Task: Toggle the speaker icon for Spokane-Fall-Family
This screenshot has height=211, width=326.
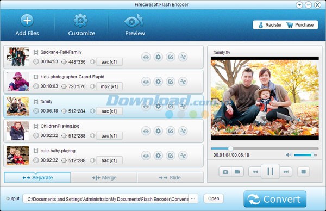Action: pyautogui.click(x=92, y=61)
